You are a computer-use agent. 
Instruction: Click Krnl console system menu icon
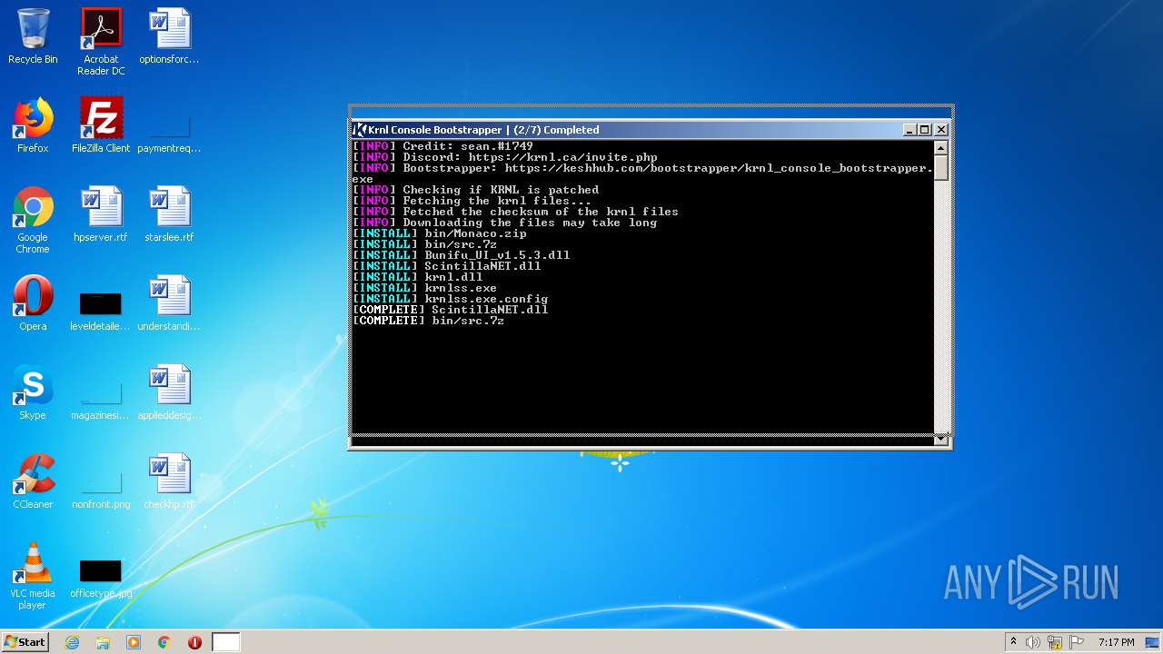point(360,130)
